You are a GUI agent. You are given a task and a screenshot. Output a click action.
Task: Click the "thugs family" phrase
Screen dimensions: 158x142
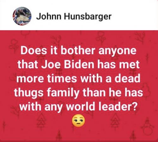coord(46,92)
